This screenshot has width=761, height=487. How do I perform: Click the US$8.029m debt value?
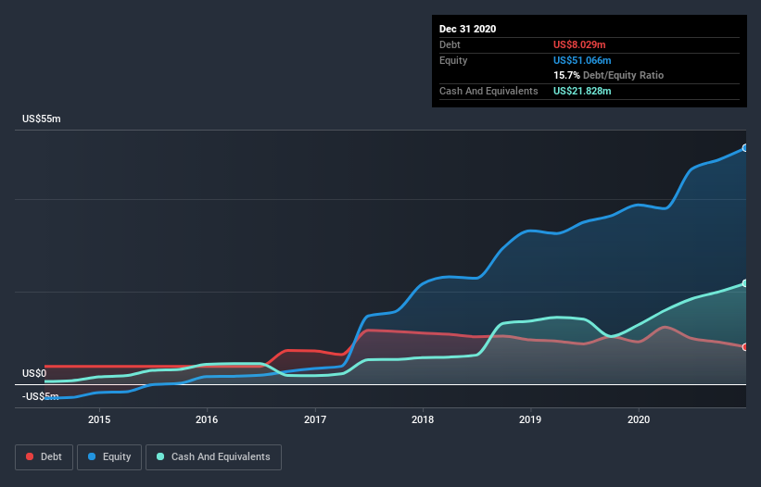point(579,44)
